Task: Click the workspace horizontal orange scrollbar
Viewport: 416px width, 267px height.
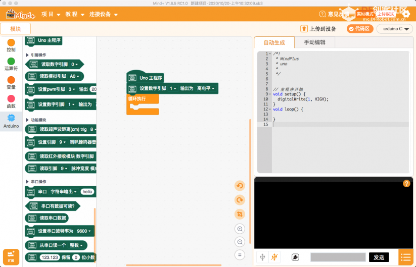Action: click(x=173, y=265)
